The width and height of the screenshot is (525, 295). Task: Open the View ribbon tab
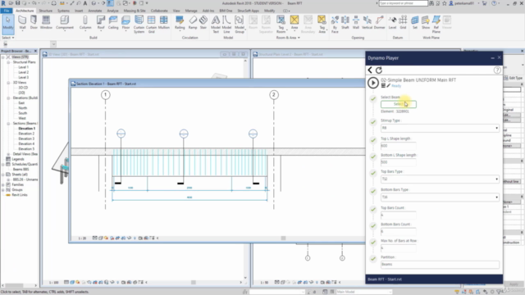pos(176,11)
